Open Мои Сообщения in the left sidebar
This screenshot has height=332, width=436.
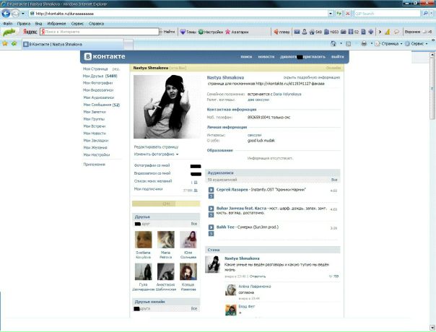click(100, 105)
